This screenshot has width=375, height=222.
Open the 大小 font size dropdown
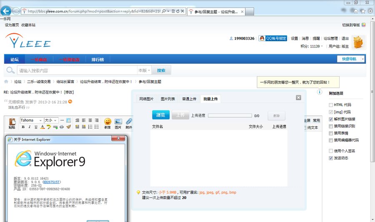coord(51,120)
